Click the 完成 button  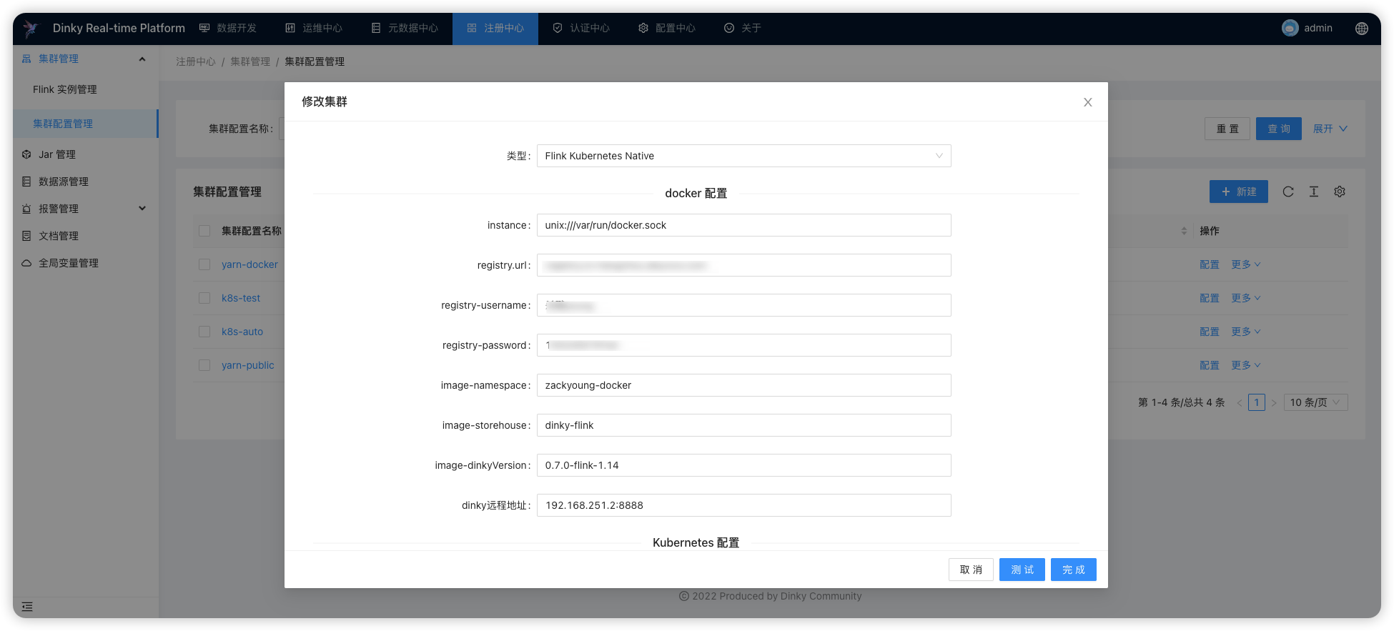pyautogui.click(x=1074, y=570)
